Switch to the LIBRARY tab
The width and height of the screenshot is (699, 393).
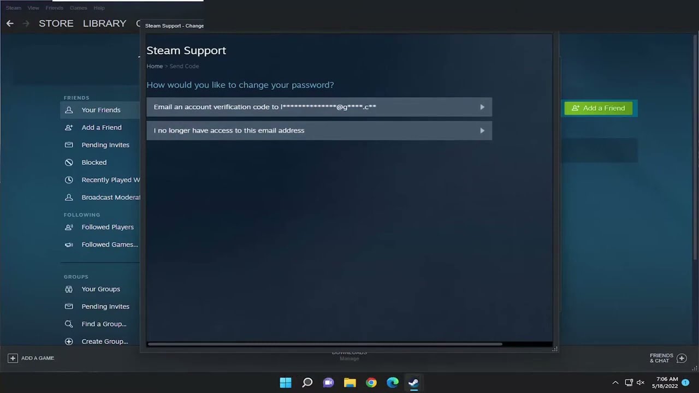click(x=104, y=23)
